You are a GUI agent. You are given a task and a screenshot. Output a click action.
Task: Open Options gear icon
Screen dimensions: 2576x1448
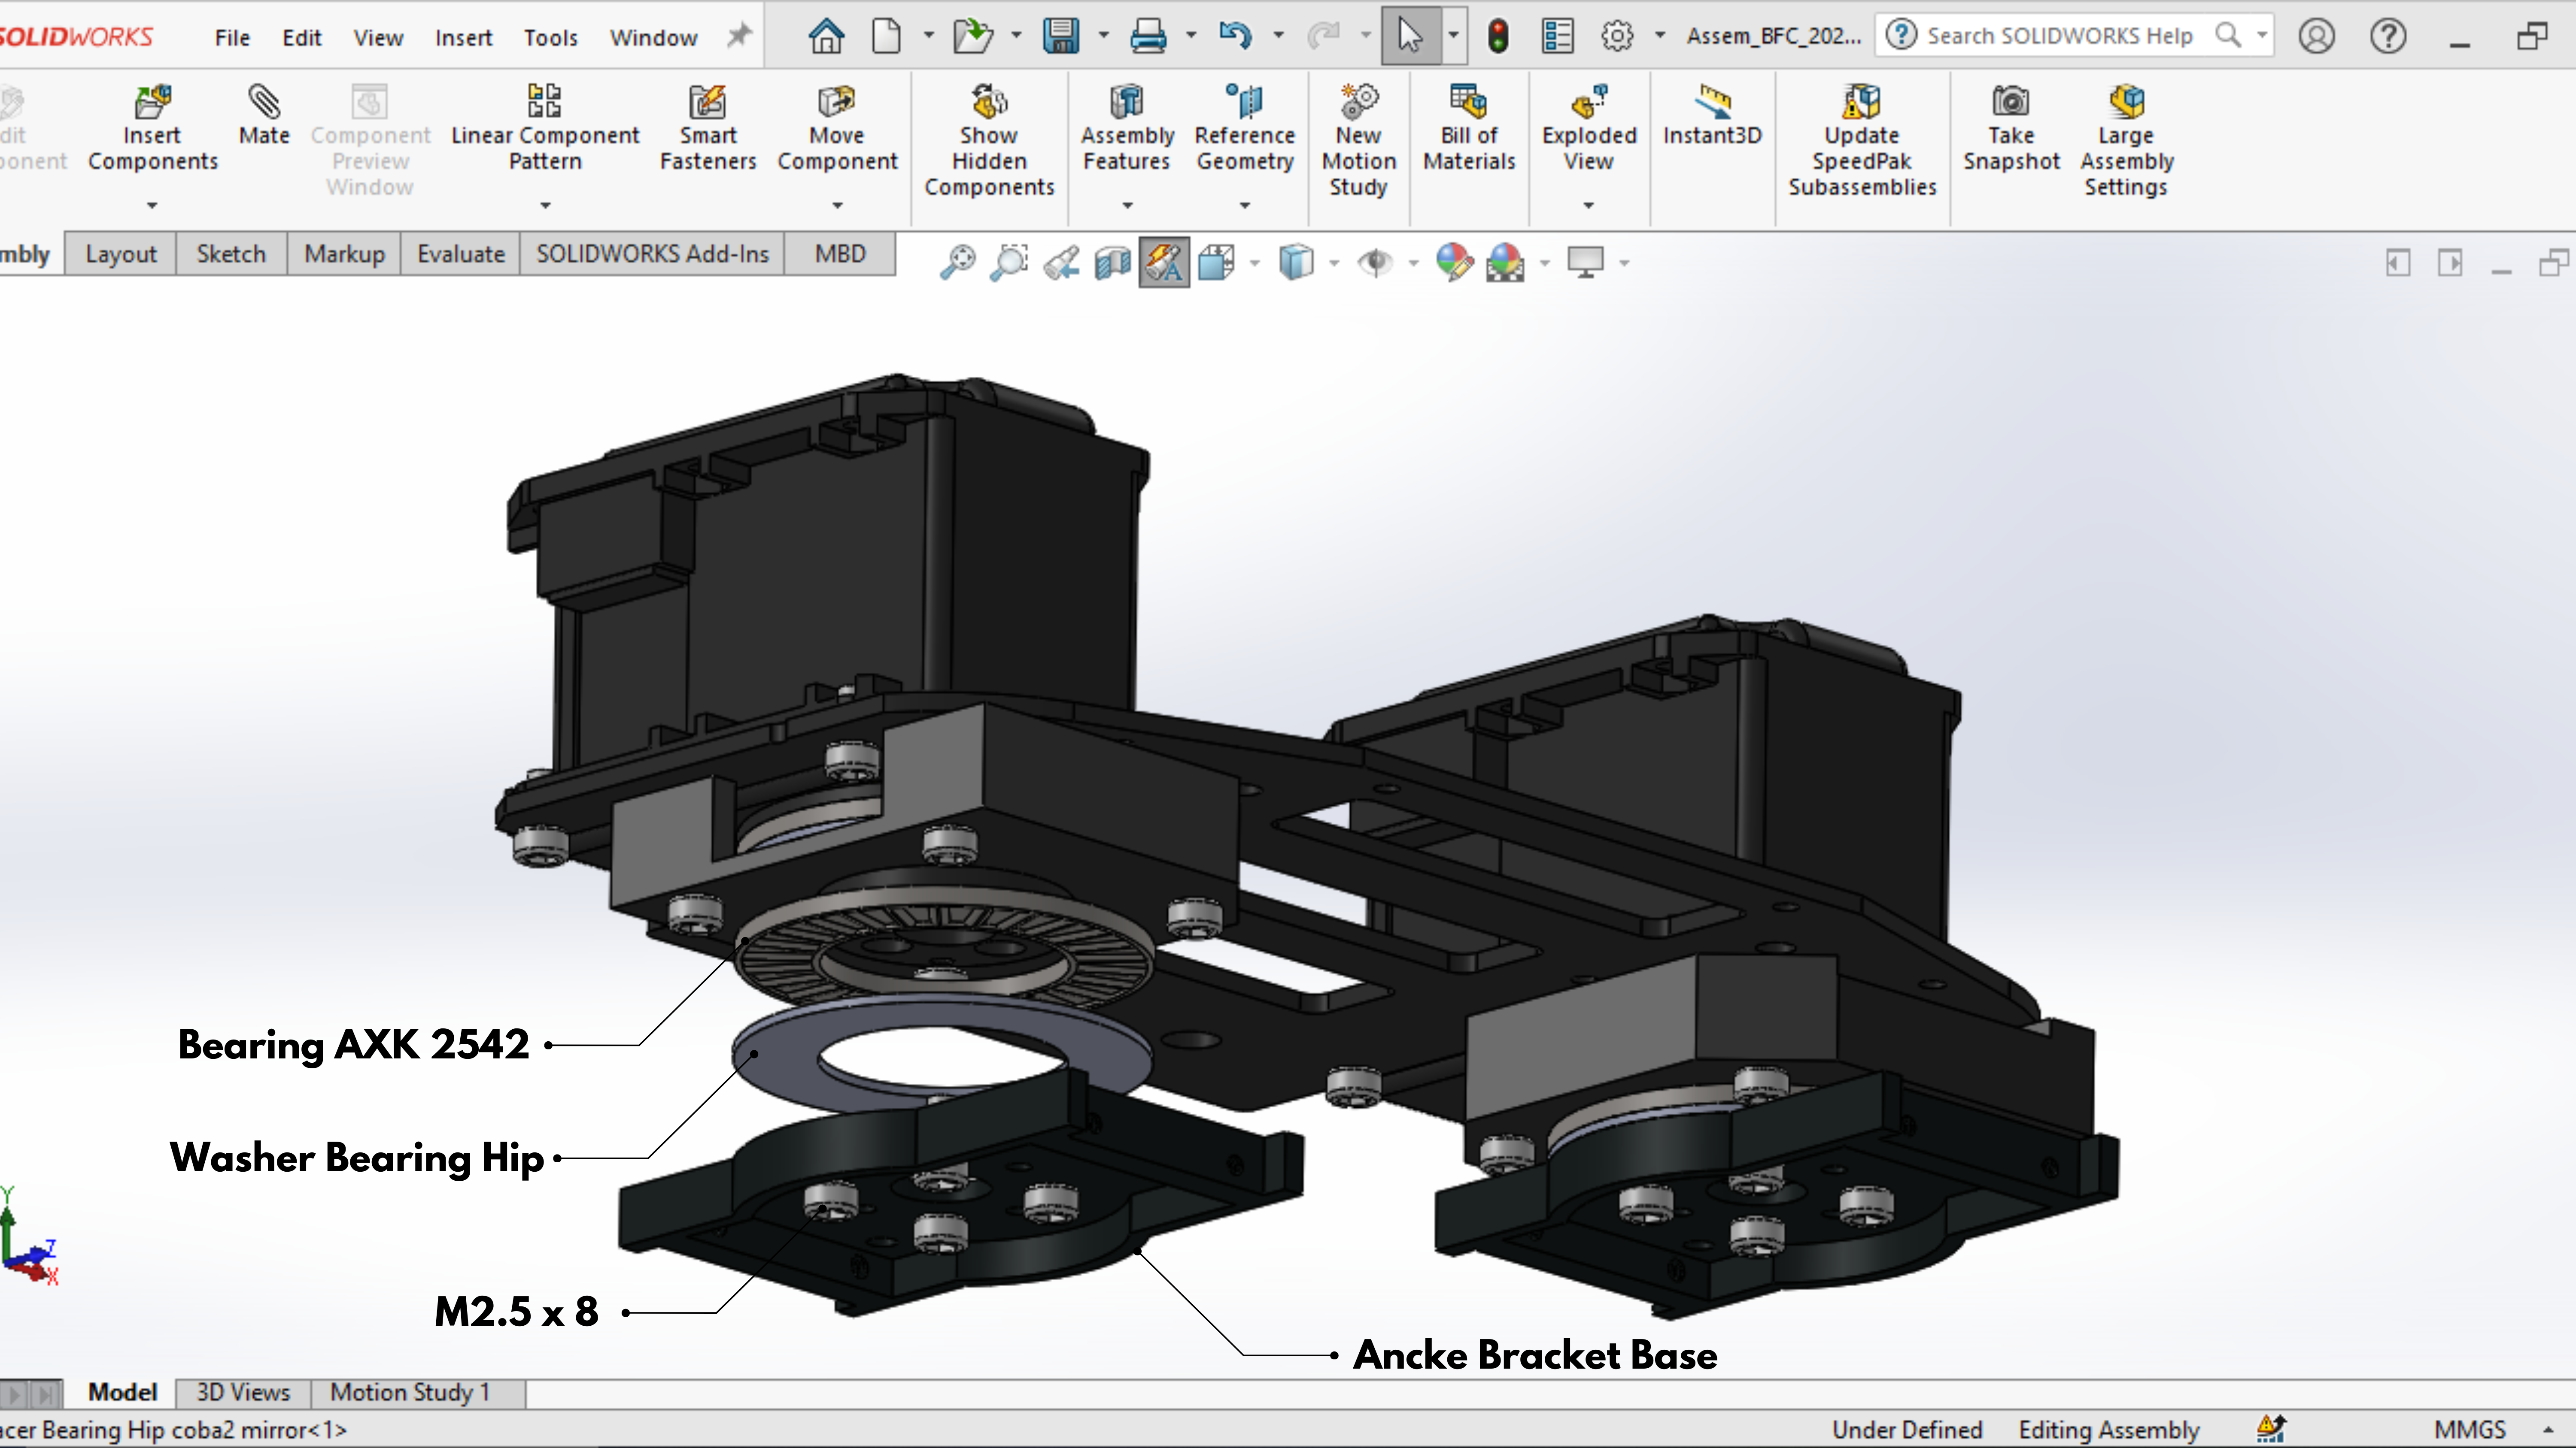click(1617, 37)
